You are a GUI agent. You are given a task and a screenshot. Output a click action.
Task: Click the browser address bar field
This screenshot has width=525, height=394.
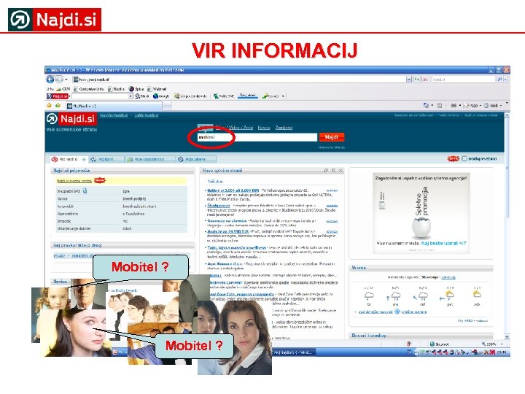(x=239, y=80)
